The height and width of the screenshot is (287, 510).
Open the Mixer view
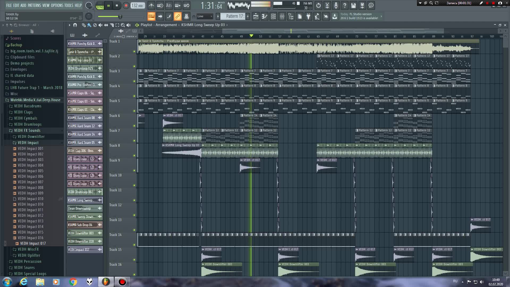282,16
